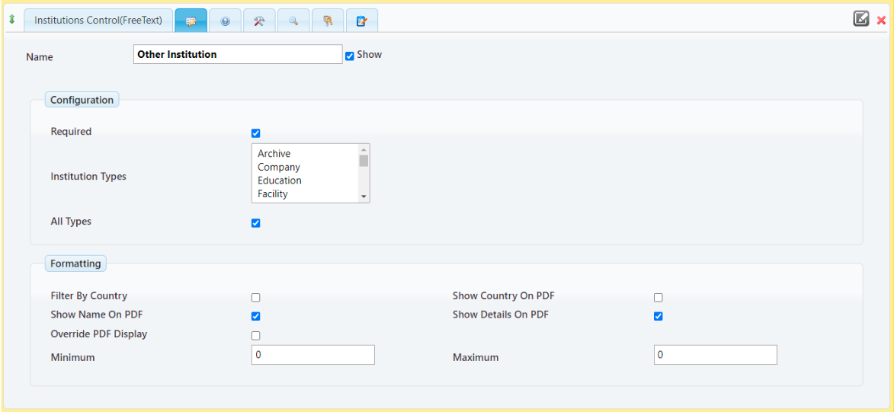This screenshot has height=412, width=894.
Task: Uncheck the Show checkbox beside Name
Action: [350, 56]
